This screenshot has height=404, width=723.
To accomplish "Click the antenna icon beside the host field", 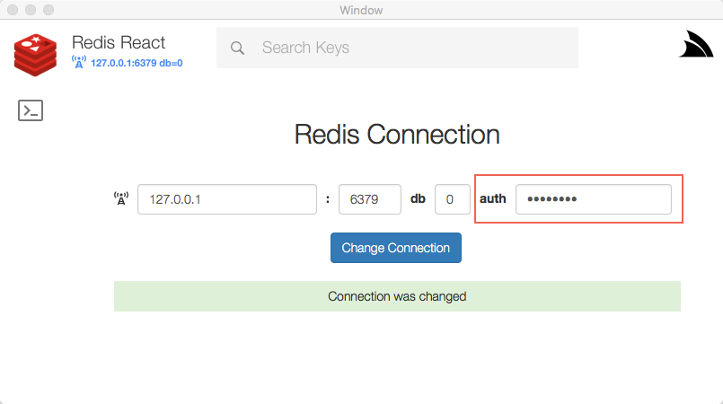I will click(121, 198).
